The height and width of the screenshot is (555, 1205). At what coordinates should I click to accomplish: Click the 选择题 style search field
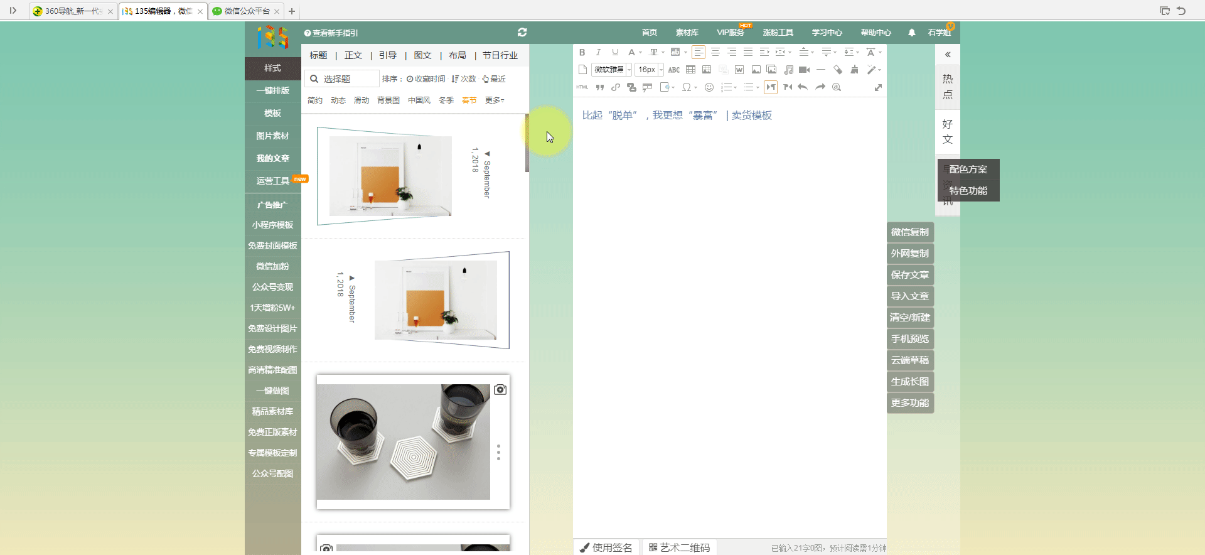pyautogui.click(x=348, y=79)
